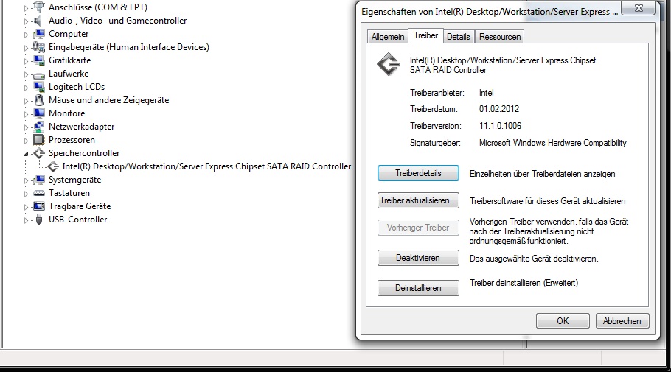Click the Audio-, Video- und Gamecontroller icon
The width and height of the screenshot is (671, 372).
(39, 21)
